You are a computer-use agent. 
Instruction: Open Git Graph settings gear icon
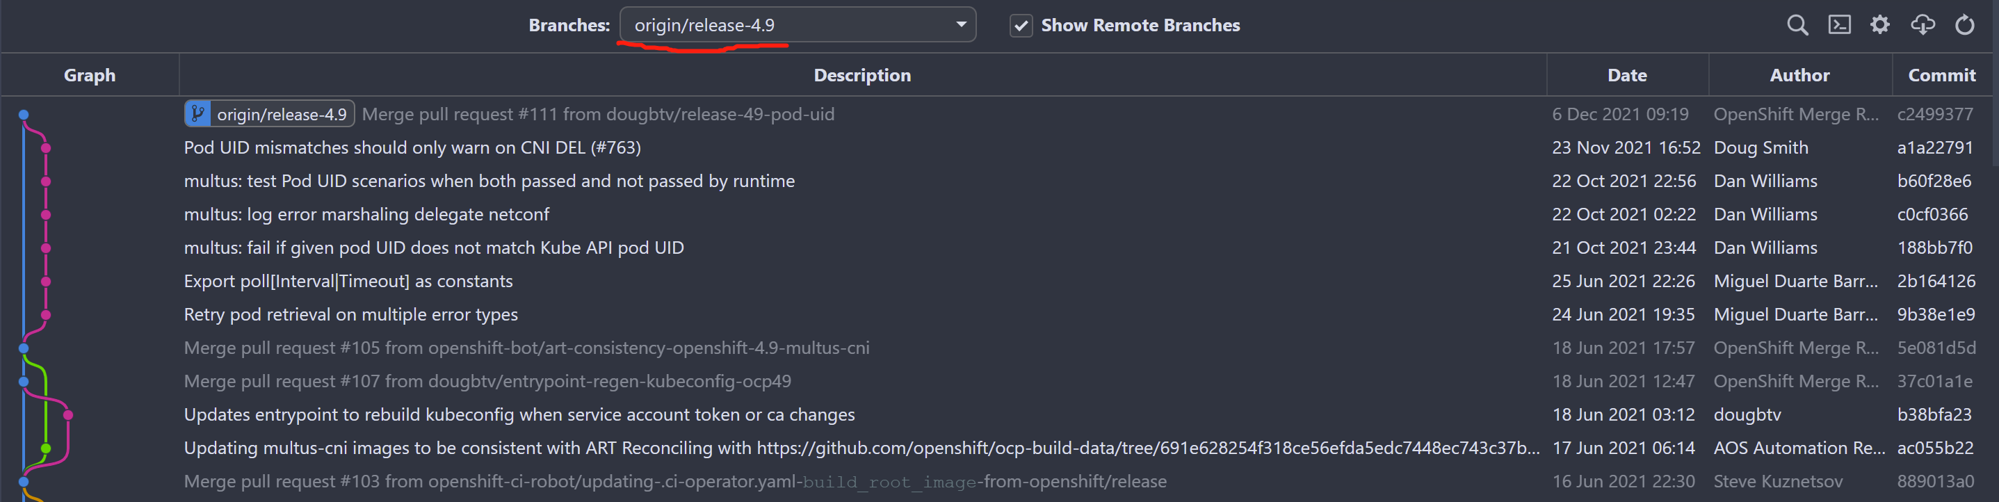coord(1879,25)
